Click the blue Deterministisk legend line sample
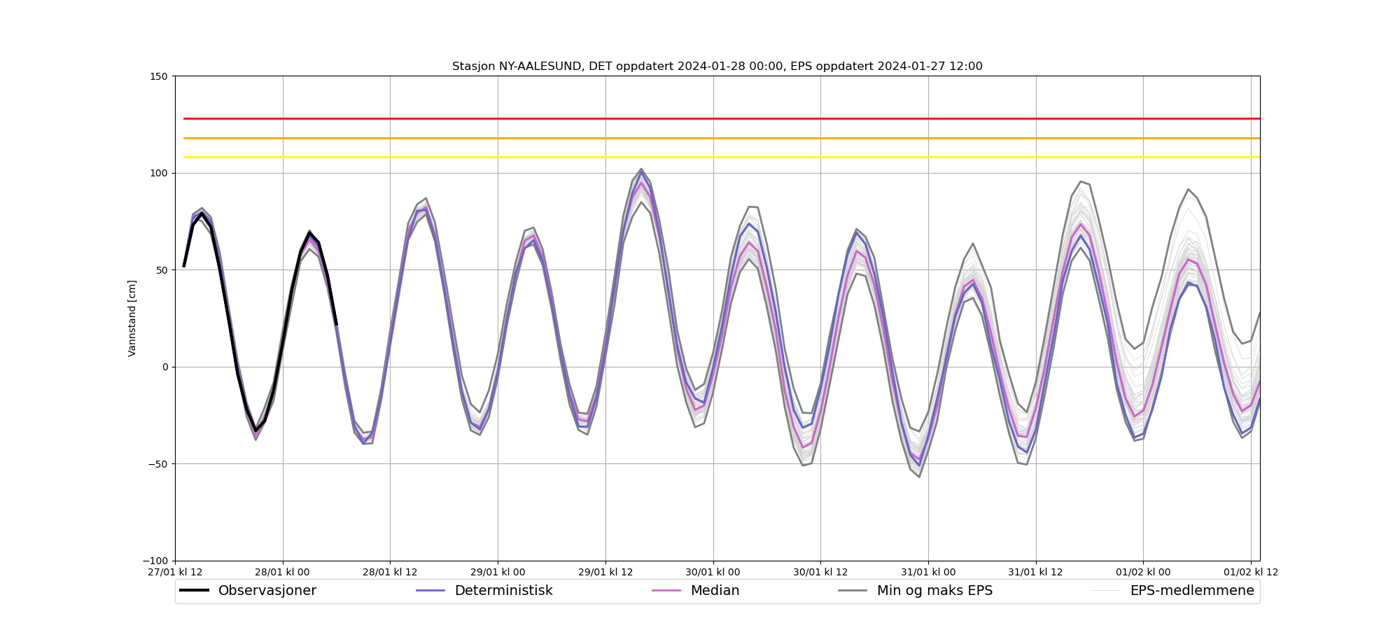Image resolution: width=1400 pixels, height=630 pixels. (x=430, y=591)
